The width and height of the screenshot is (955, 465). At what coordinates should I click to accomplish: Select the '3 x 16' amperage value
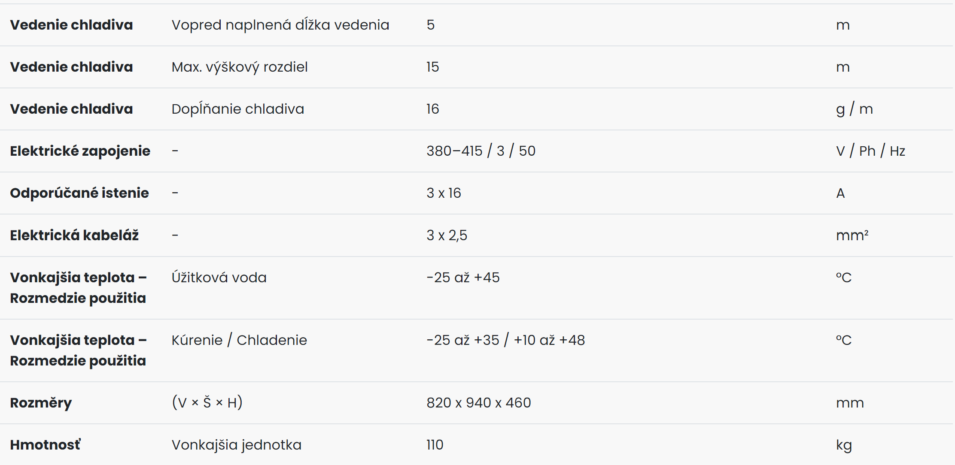pyautogui.click(x=444, y=193)
